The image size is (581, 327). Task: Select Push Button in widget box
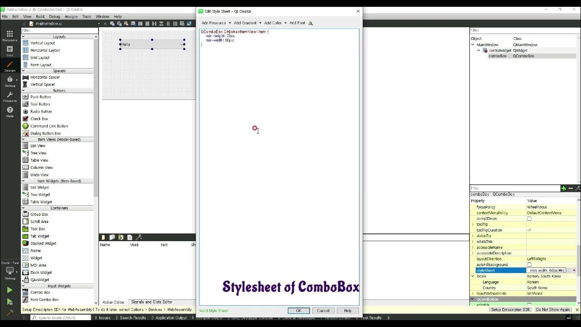click(40, 97)
